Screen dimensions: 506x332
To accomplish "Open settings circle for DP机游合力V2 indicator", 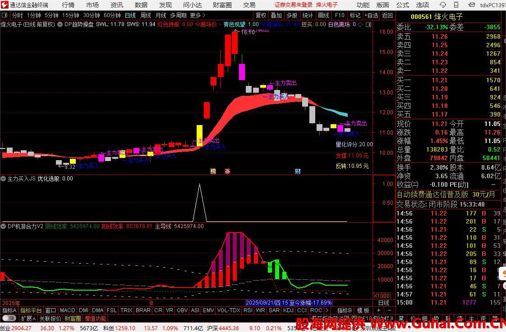I will click(3, 226).
